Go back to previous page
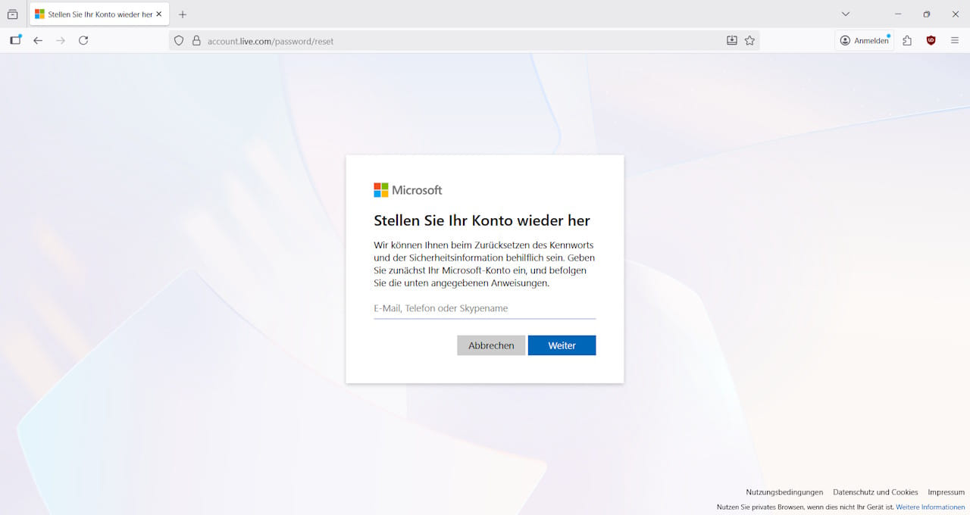 click(x=38, y=40)
